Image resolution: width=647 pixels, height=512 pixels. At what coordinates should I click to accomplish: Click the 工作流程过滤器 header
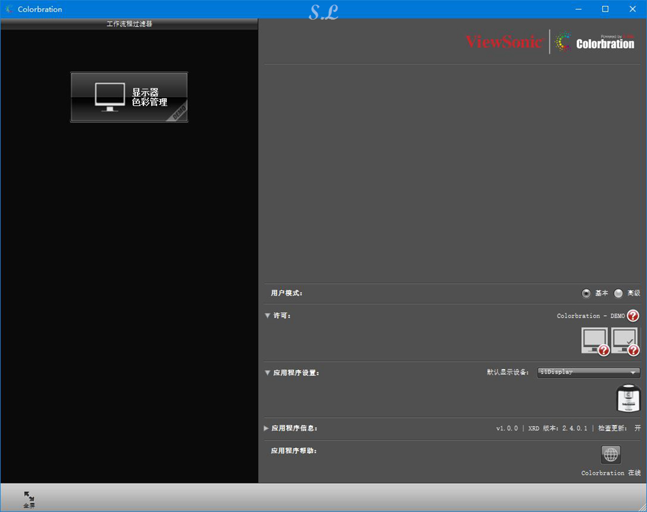129,24
